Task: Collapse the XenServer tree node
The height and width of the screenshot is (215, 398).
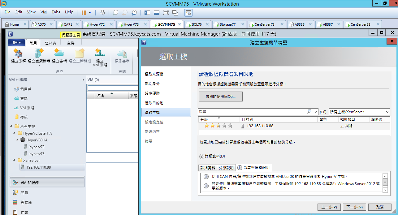Action: point(14,160)
